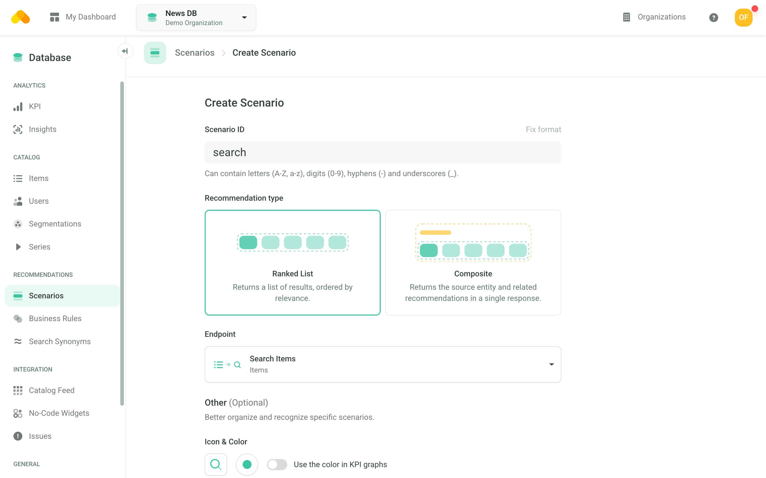Click the Business Rules hexagon icon
The width and height of the screenshot is (766, 478).
pos(18,318)
